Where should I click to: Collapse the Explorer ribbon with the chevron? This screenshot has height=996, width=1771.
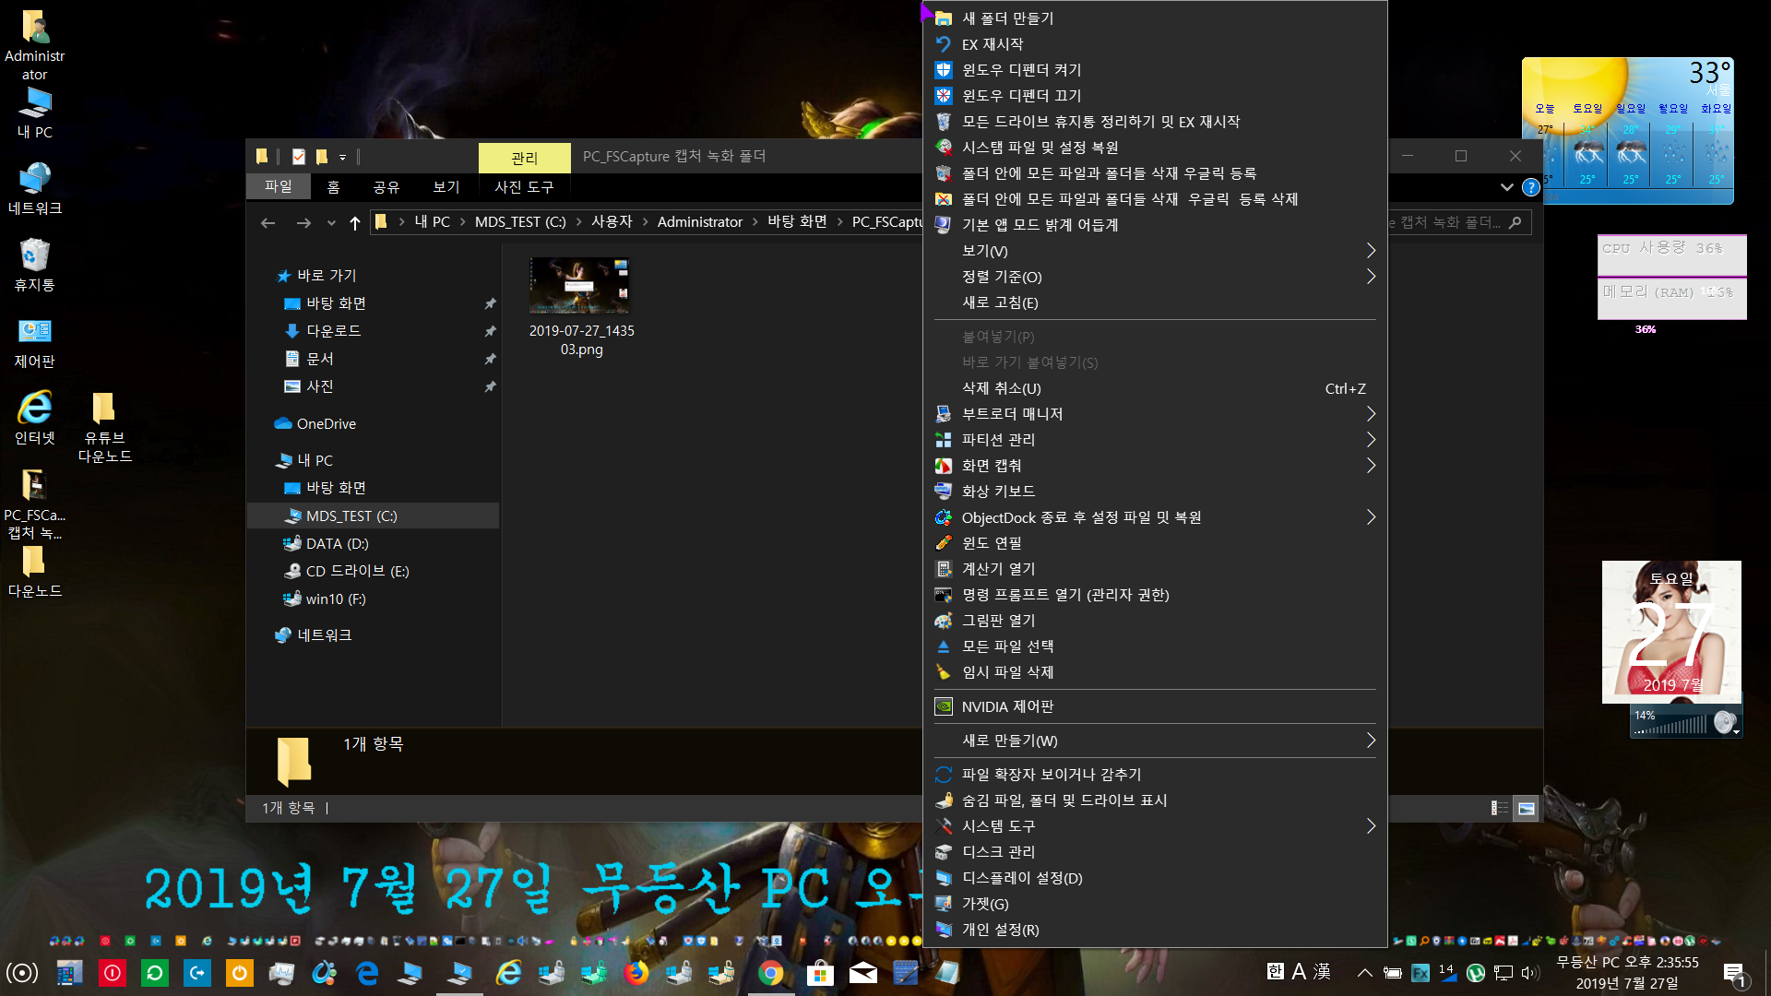coord(1507,187)
